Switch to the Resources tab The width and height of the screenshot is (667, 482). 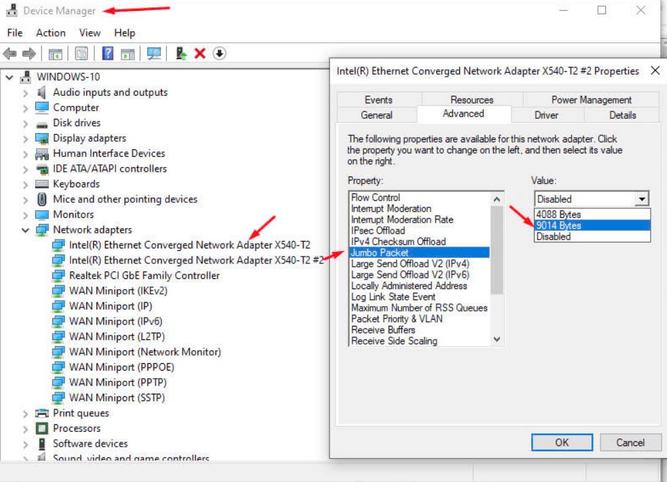[472, 100]
